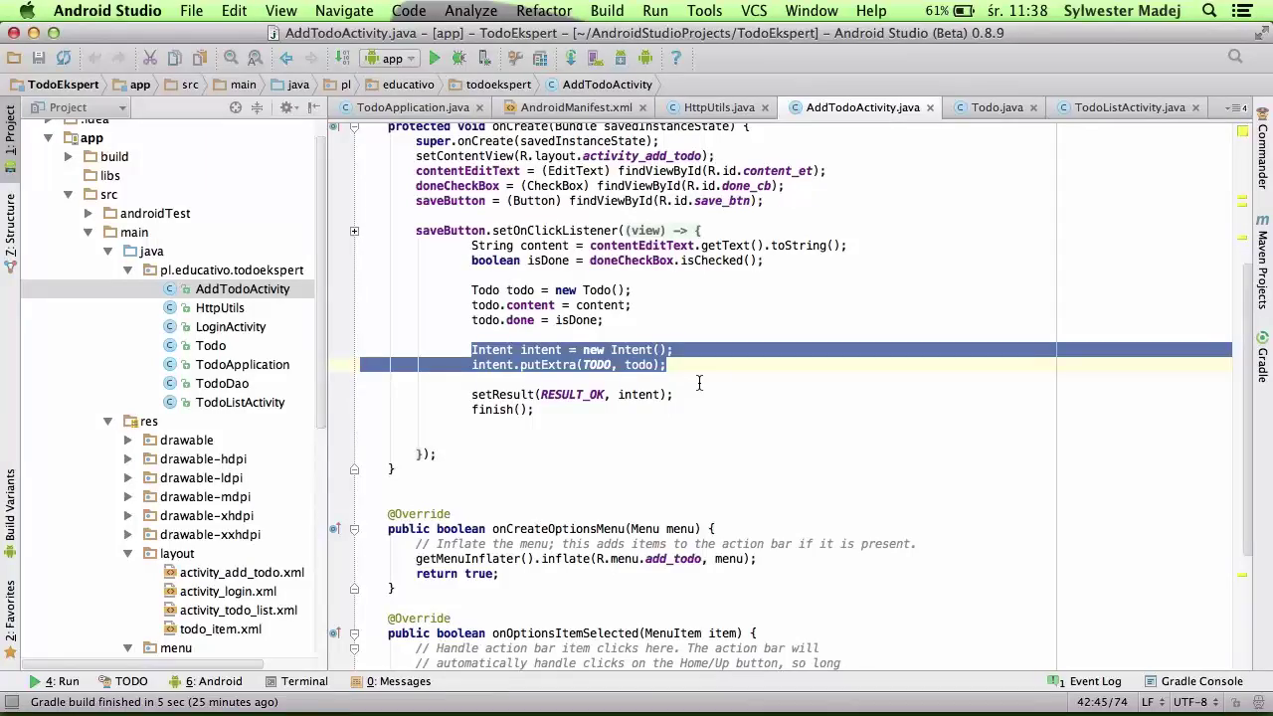The width and height of the screenshot is (1273, 716).
Task: Hide the Project panel with hide icon
Action: point(313,107)
